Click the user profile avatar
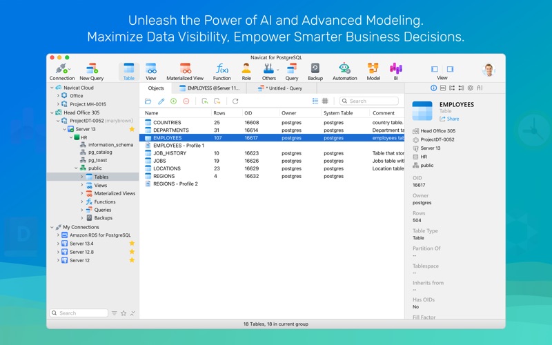 [x=489, y=70]
